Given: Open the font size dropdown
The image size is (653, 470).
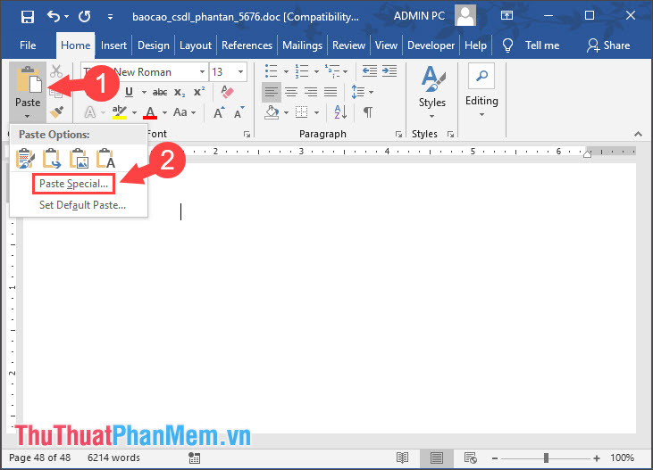Looking at the screenshot, I should coord(239,71).
